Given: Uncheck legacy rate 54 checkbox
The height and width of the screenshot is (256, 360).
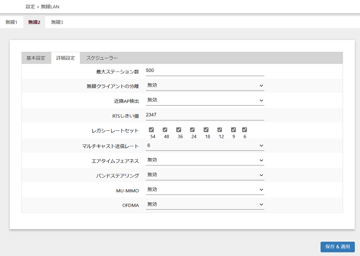Looking at the screenshot, I should pyautogui.click(x=151, y=130).
